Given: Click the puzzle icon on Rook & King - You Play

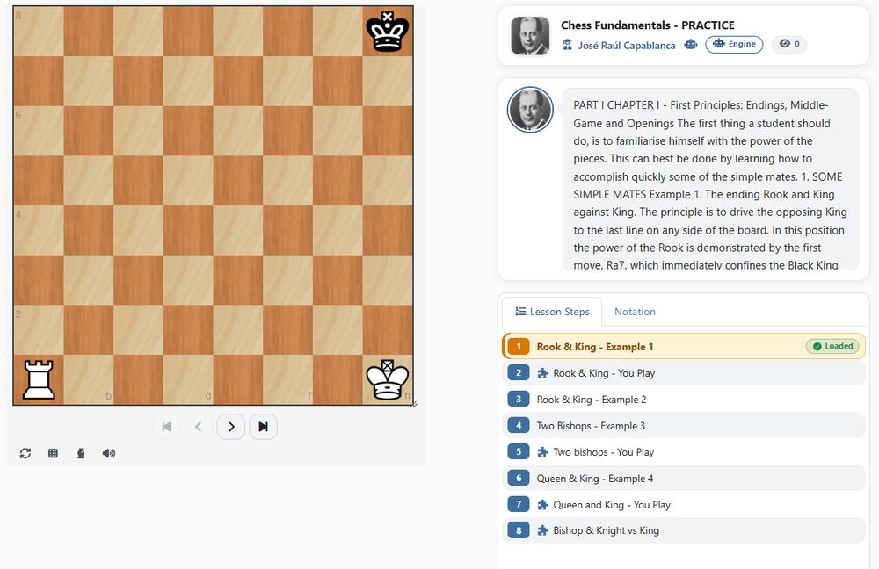Looking at the screenshot, I should [542, 373].
